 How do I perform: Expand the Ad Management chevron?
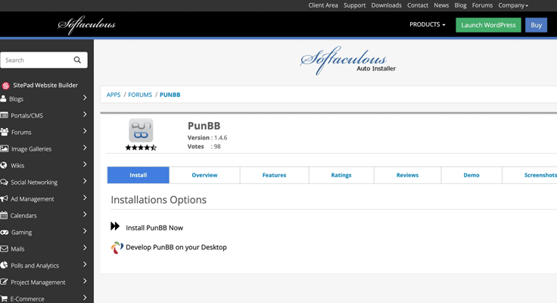click(85, 198)
